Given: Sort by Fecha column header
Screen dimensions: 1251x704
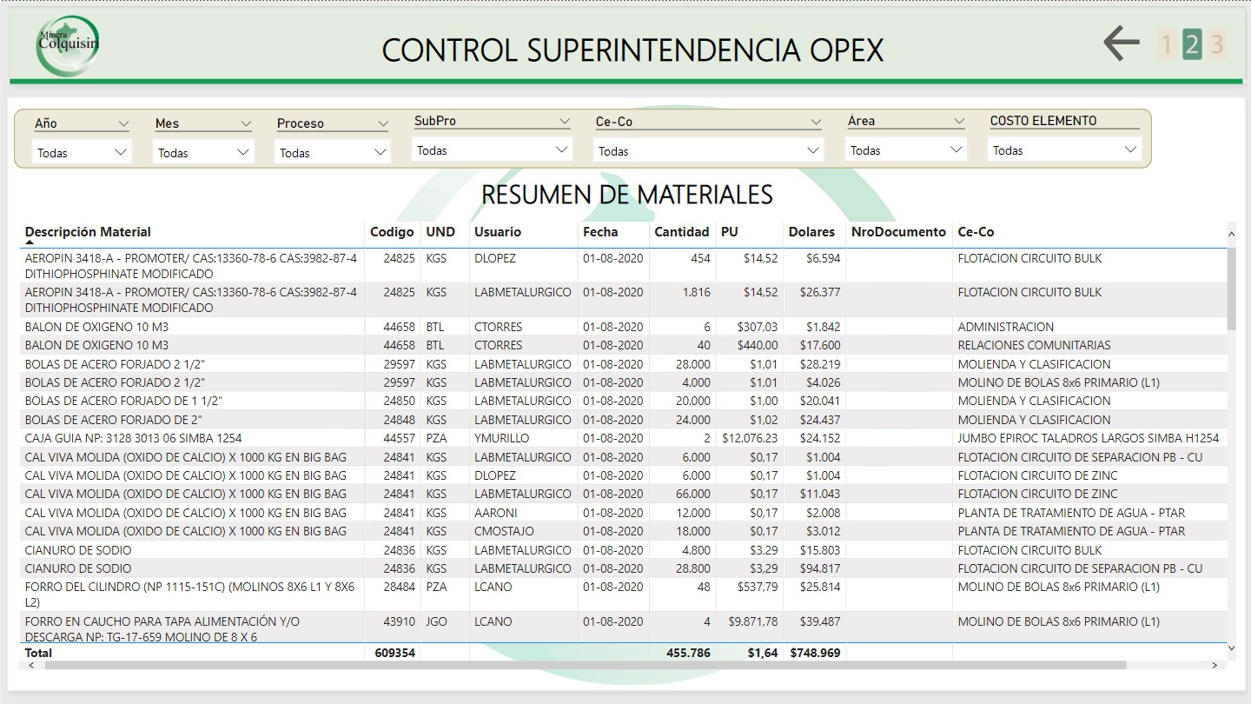Looking at the screenshot, I should (x=600, y=232).
